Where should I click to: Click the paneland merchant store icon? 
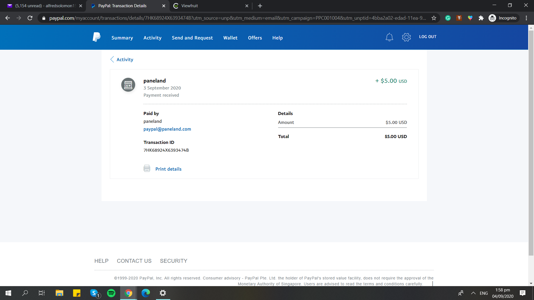[x=128, y=85]
